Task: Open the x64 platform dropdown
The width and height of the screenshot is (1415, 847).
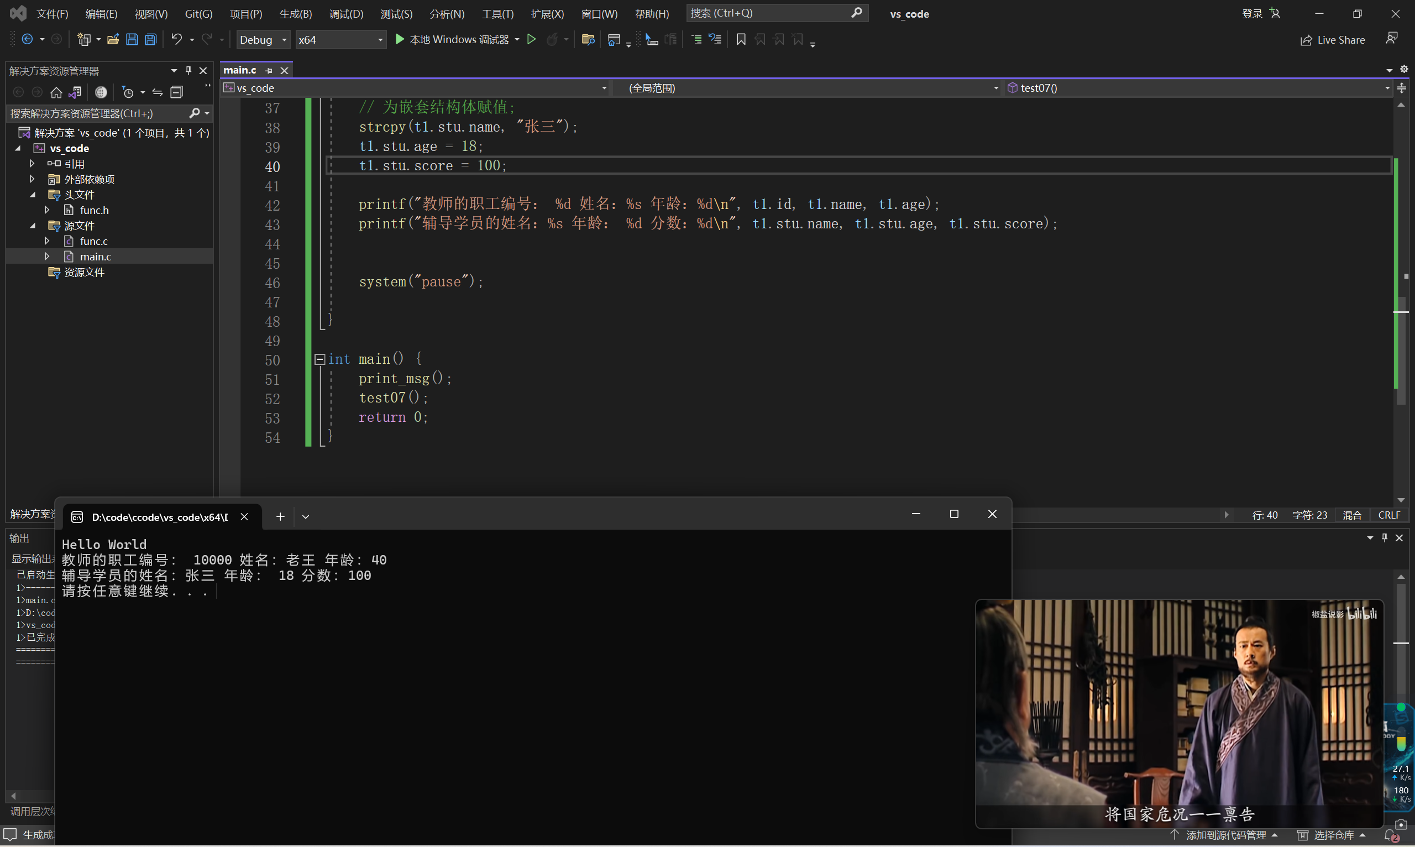Action: click(340, 39)
